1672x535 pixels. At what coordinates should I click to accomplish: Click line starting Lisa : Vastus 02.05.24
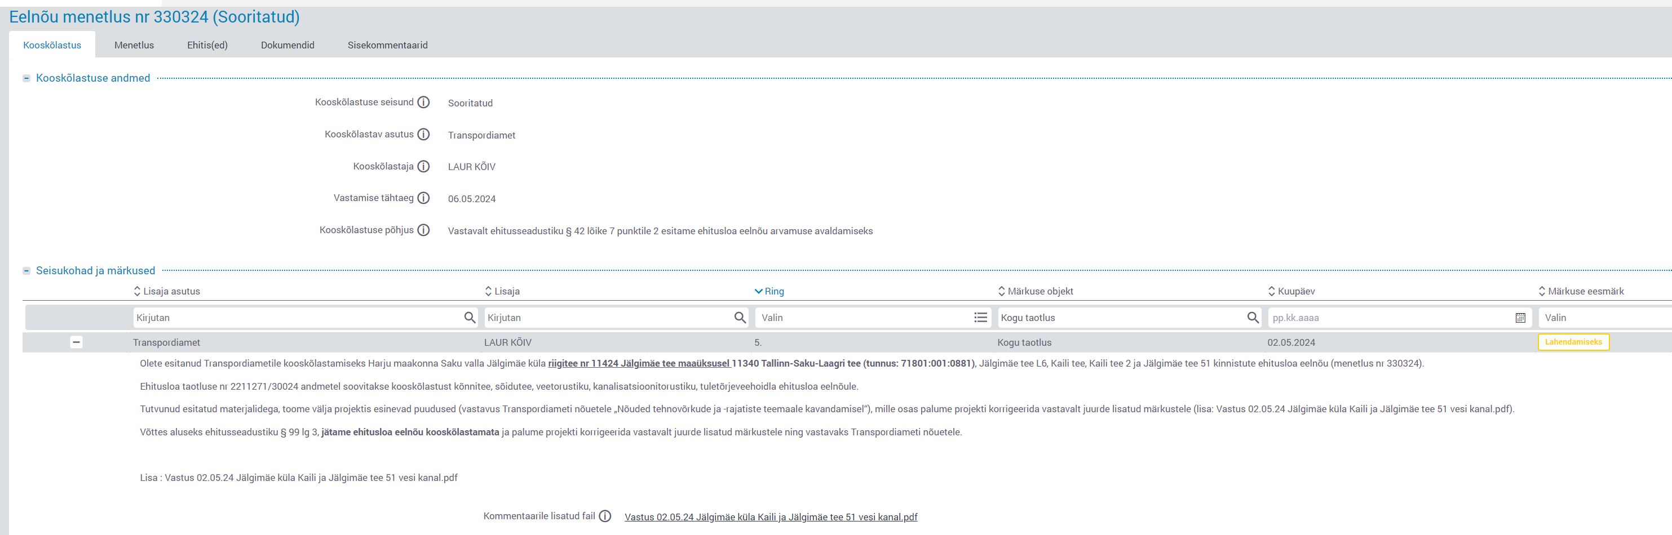(299, 478)
